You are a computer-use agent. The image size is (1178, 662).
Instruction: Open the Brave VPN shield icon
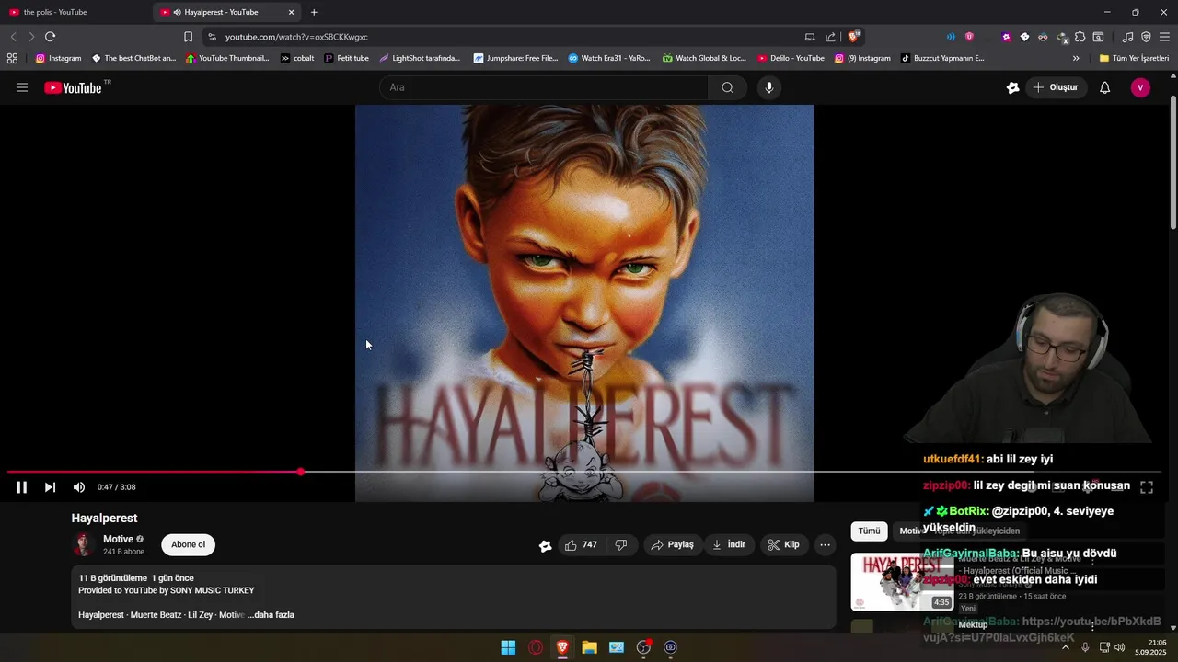point(1146,37)
